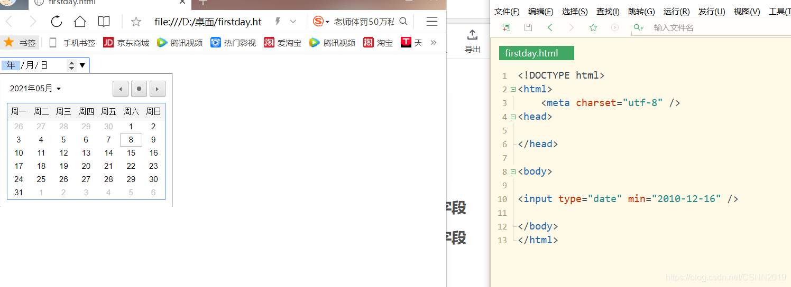Expand the 2021年05月 month selector

click(x=35, y=89)
